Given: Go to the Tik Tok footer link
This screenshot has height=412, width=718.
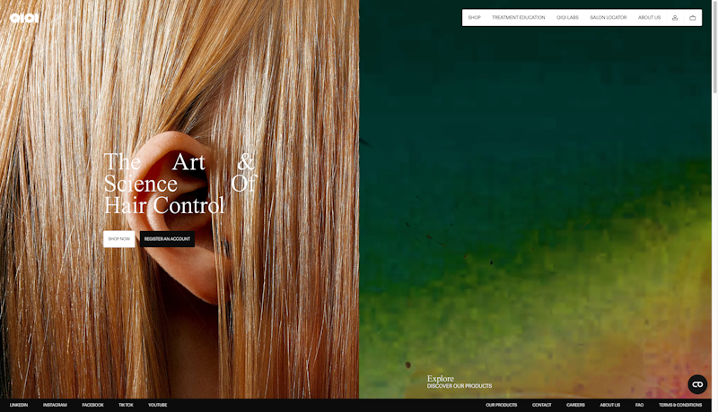Looking at the screenshot, I should click(x=126, y=405).
